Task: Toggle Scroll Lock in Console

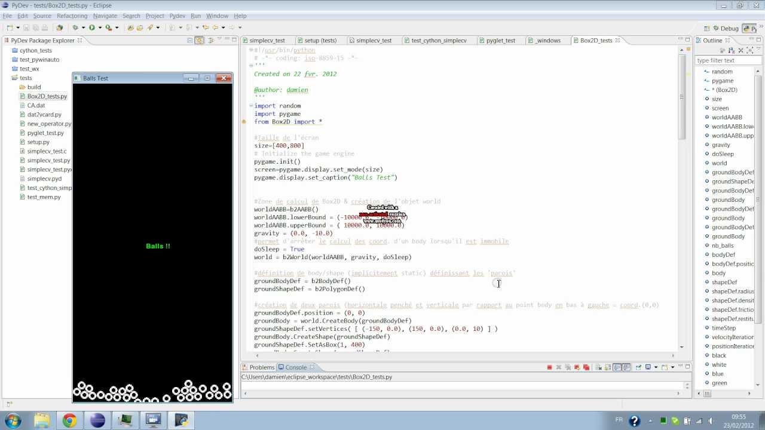Action: click(608, 367)
